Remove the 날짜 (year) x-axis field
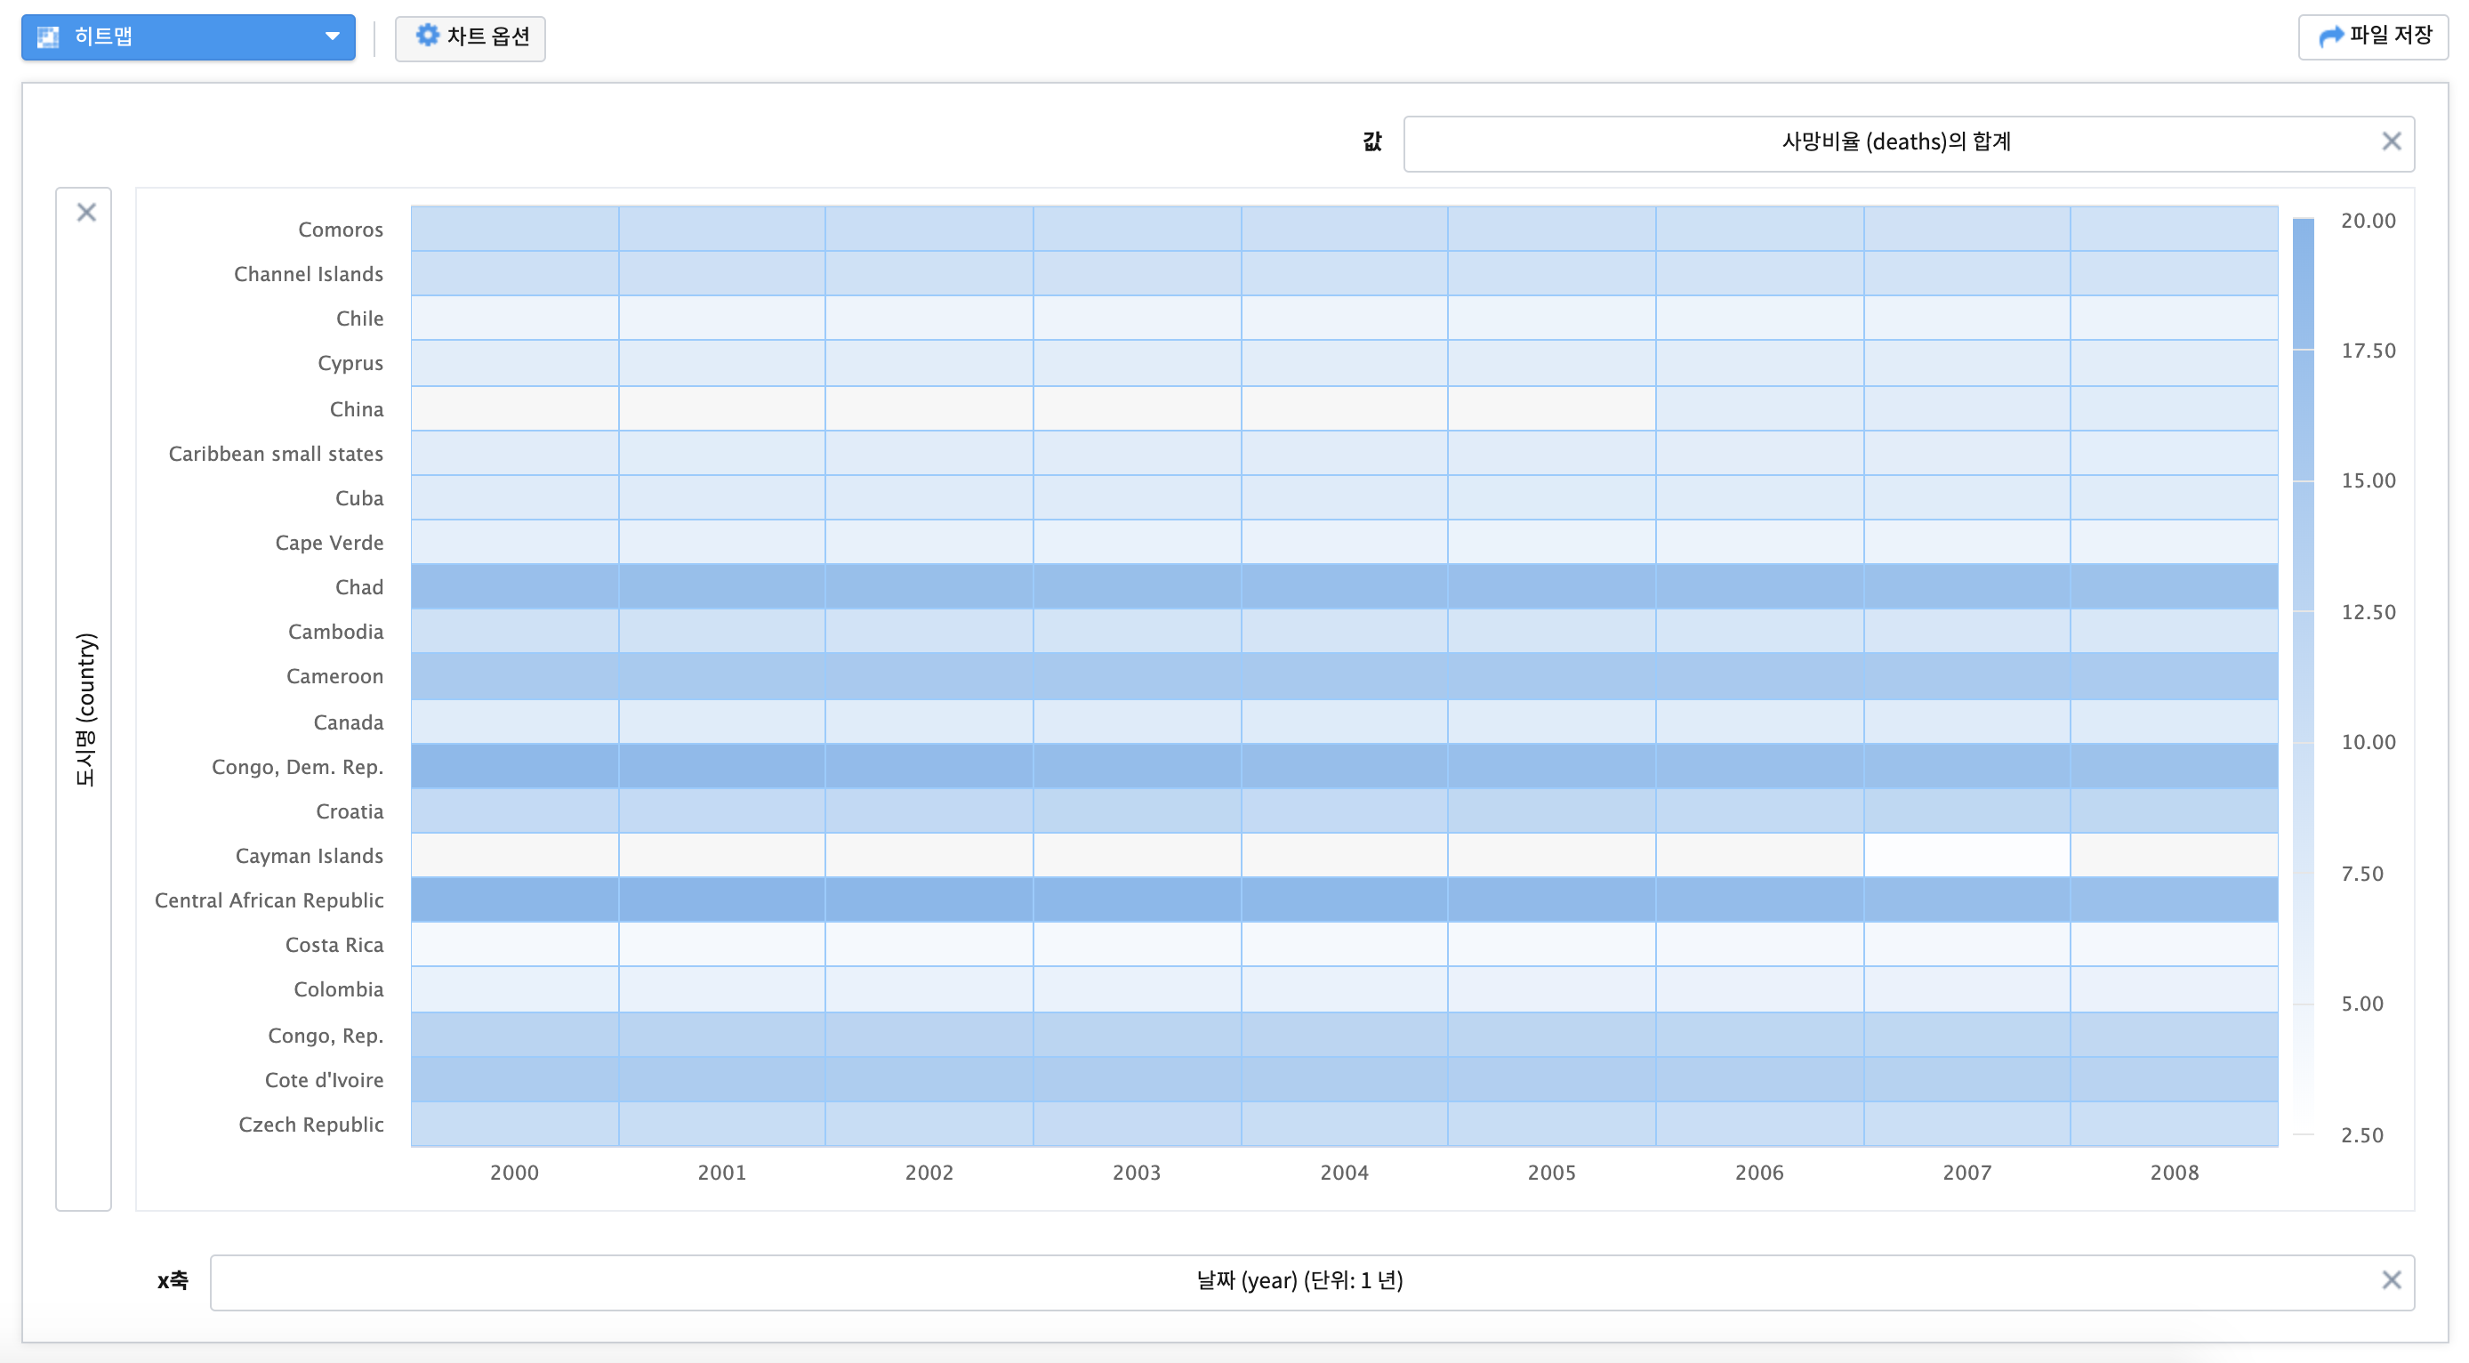 click(2392, 1279)
